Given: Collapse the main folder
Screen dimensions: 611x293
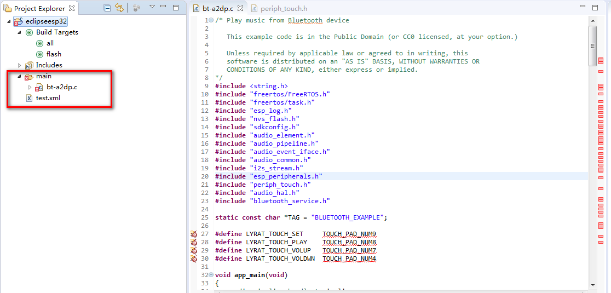Looking at the screenshot, I should coord(19,76).
